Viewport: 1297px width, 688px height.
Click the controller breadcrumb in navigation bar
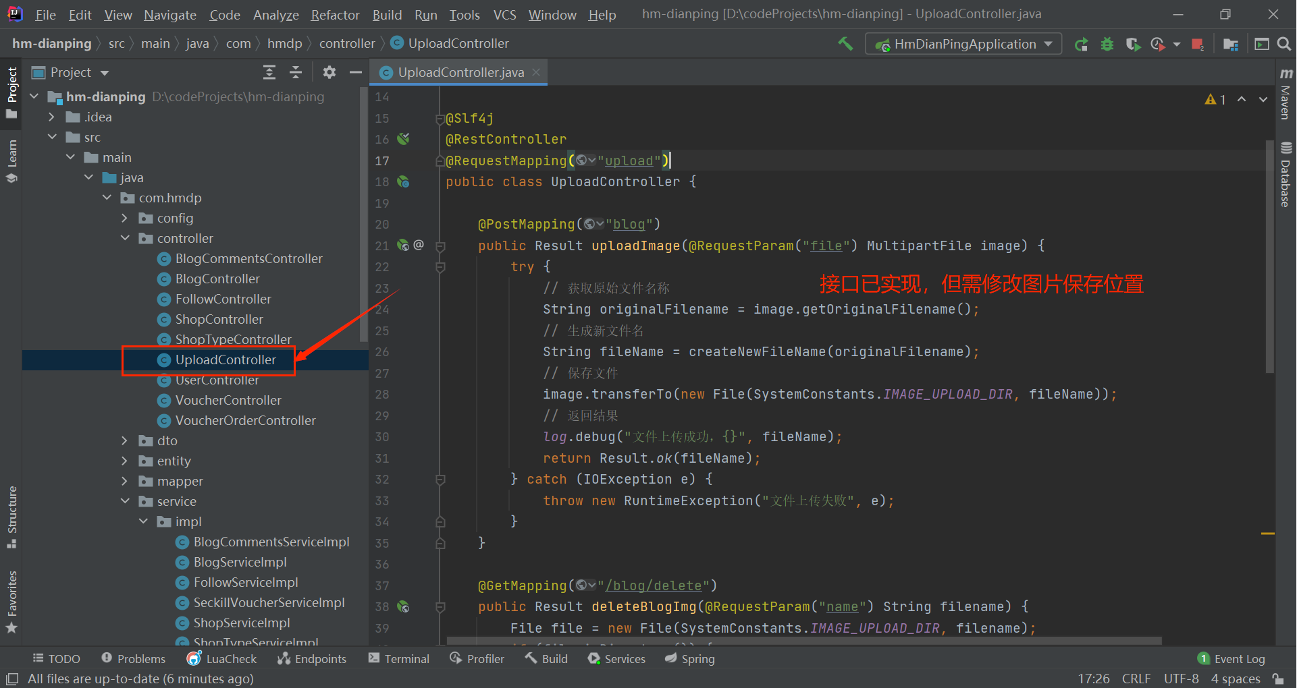coord(347,43)
